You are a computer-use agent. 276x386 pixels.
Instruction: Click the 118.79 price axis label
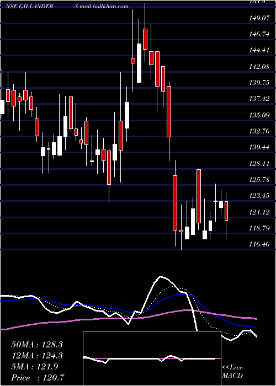click(259, 228)
